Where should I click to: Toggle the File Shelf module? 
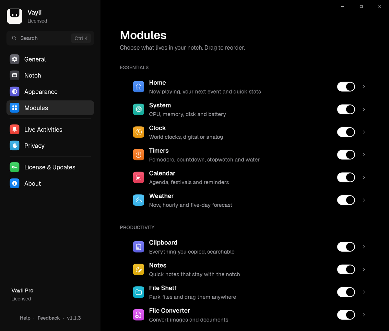click(x=346, y=292)
